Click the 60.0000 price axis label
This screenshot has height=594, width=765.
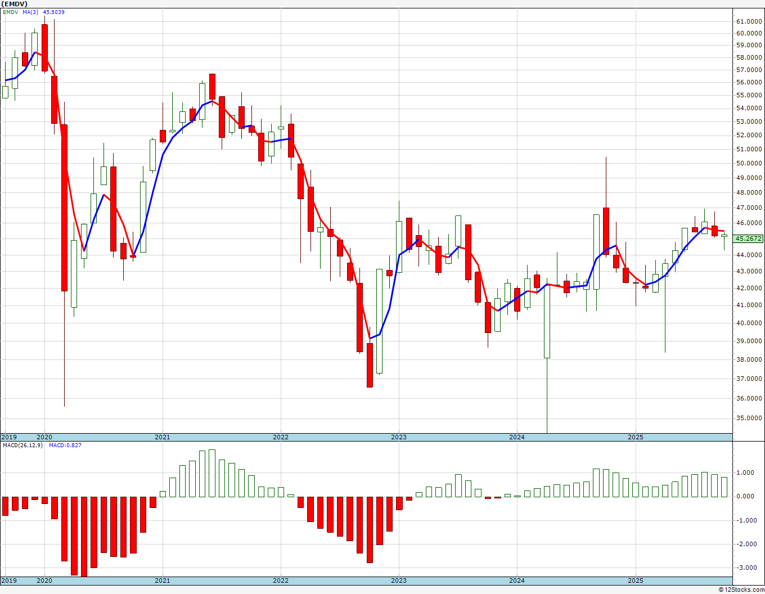[x=749, y=33]
